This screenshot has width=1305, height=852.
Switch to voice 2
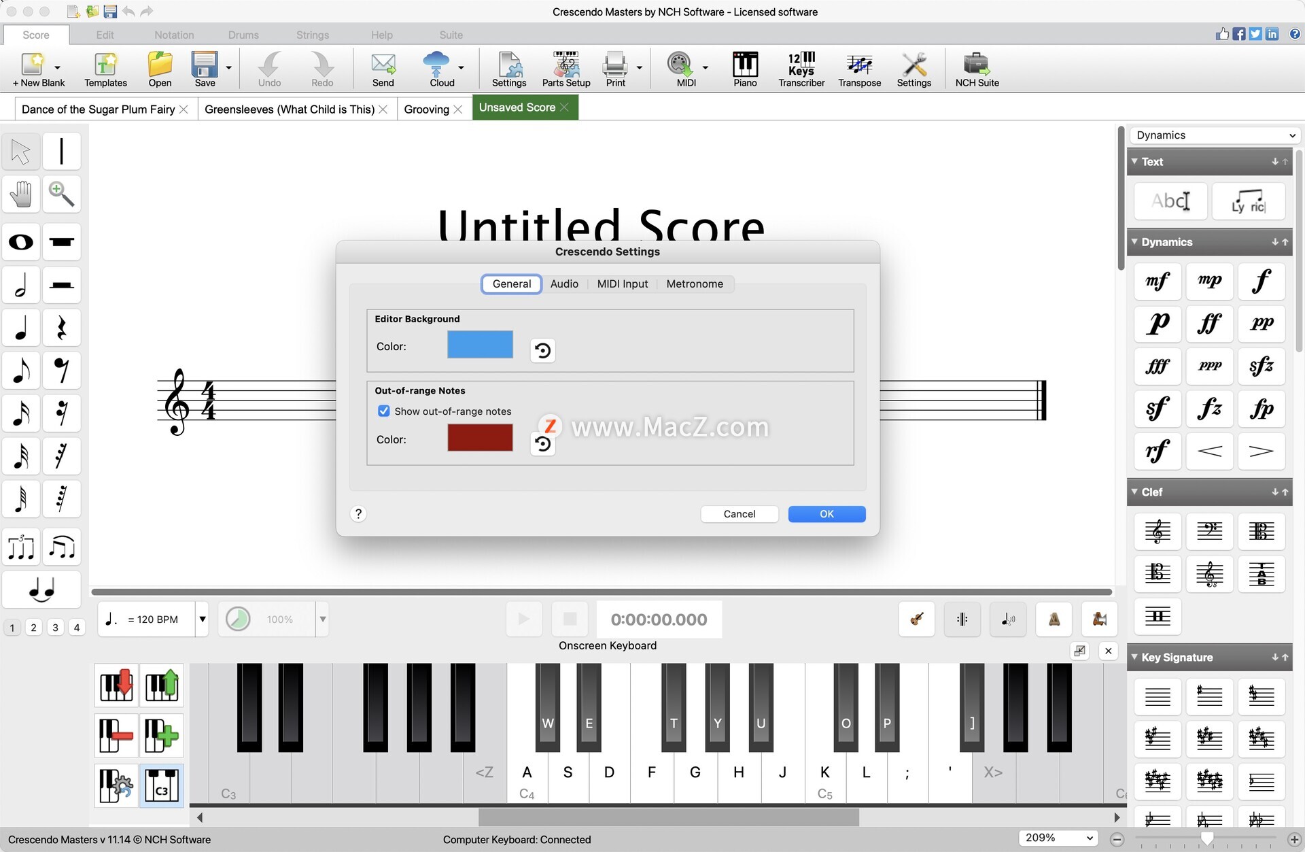click(33, 627)
